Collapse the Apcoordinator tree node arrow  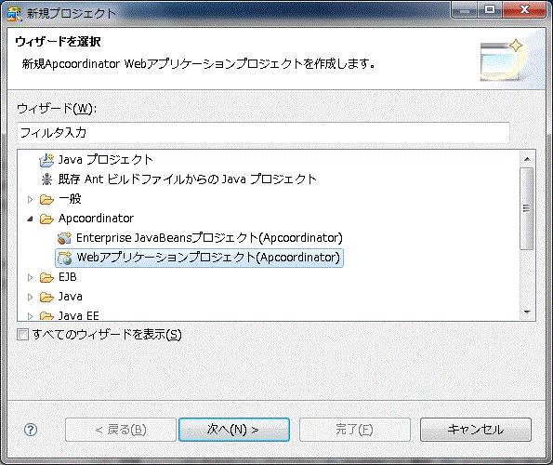[x=30, y=219]
